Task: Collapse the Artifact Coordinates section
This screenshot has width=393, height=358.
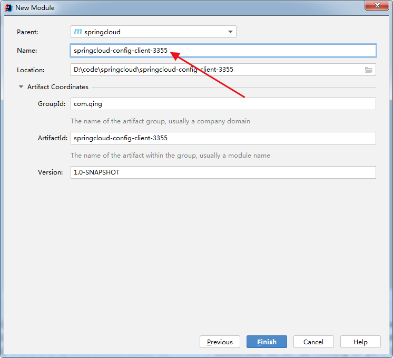Action: [21, 87]
